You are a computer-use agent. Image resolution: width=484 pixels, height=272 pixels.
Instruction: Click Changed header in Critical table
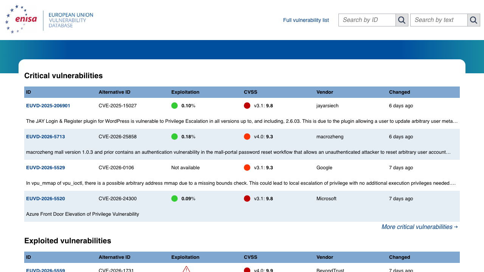(399, 92)
